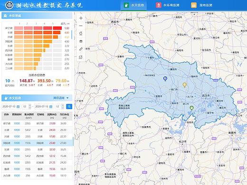
Task: Click the end date field 2020-07-15
Action: tap(44, 107)
